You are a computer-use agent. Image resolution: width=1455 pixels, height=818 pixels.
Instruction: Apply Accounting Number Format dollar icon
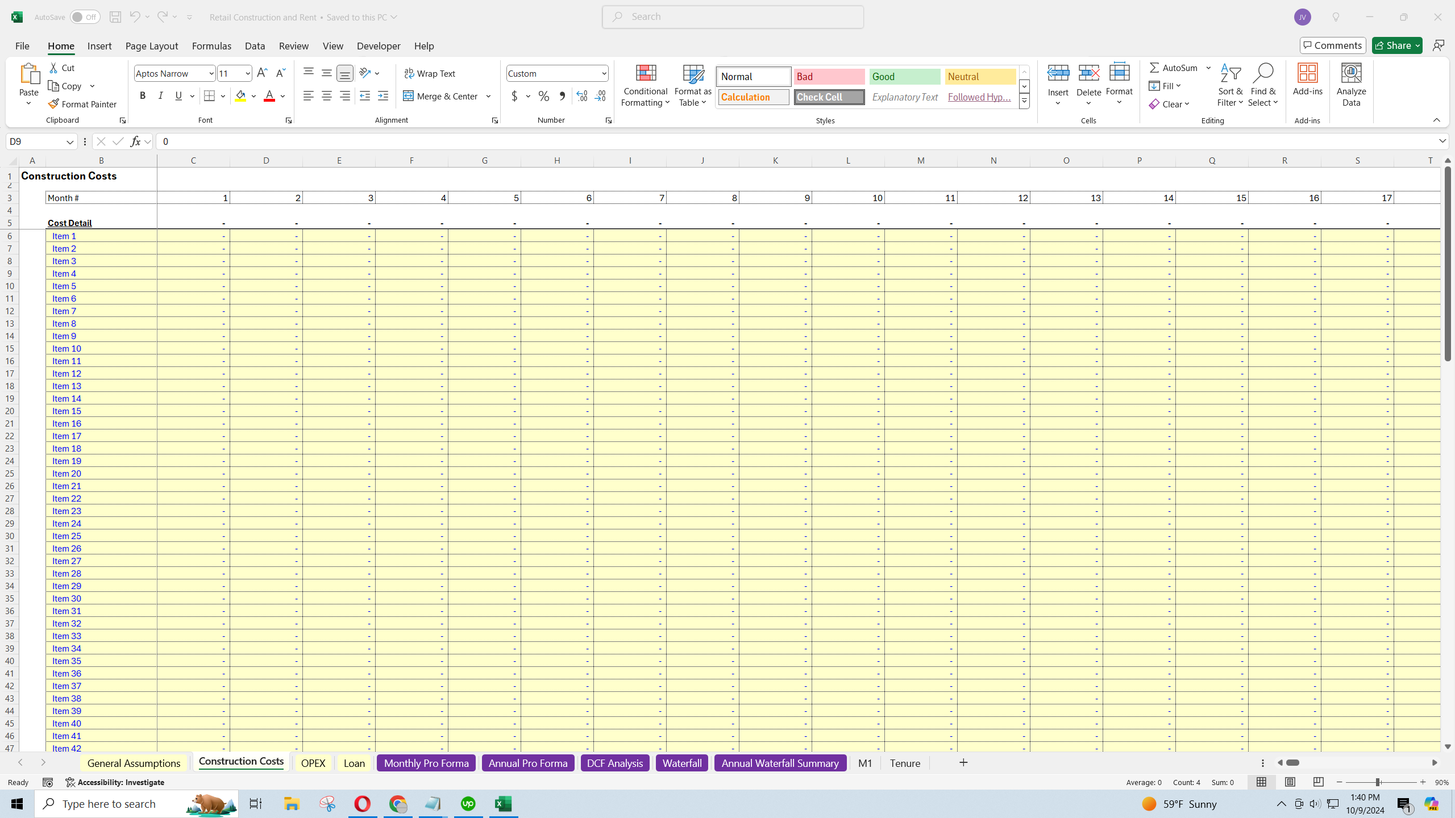point(514,96)
